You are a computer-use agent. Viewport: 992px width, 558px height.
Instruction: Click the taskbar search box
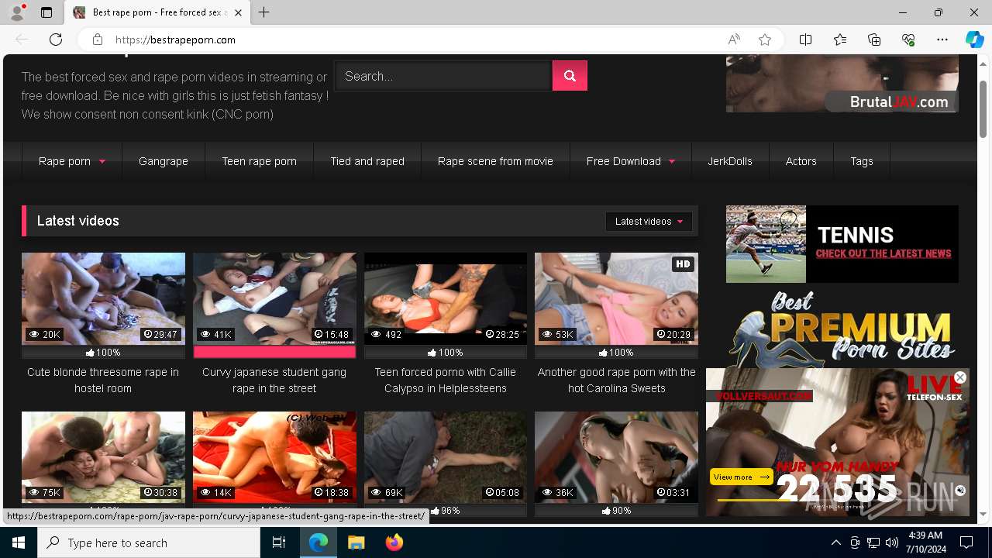click(x=149, y=542)
